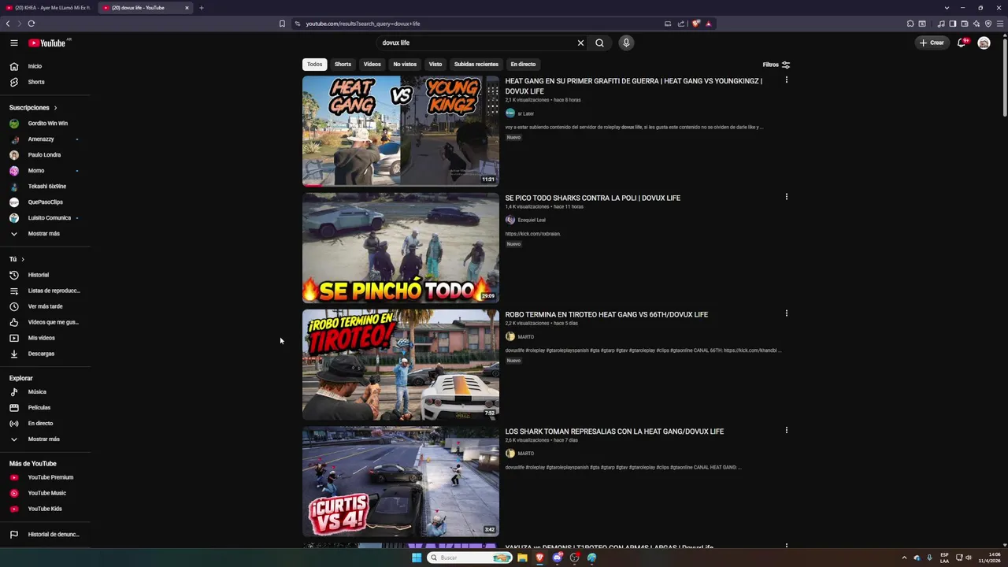Viewport: 1008px width, 567px height.
Task: Open more options for the LOS SHARK video
Action: point(786,431)
